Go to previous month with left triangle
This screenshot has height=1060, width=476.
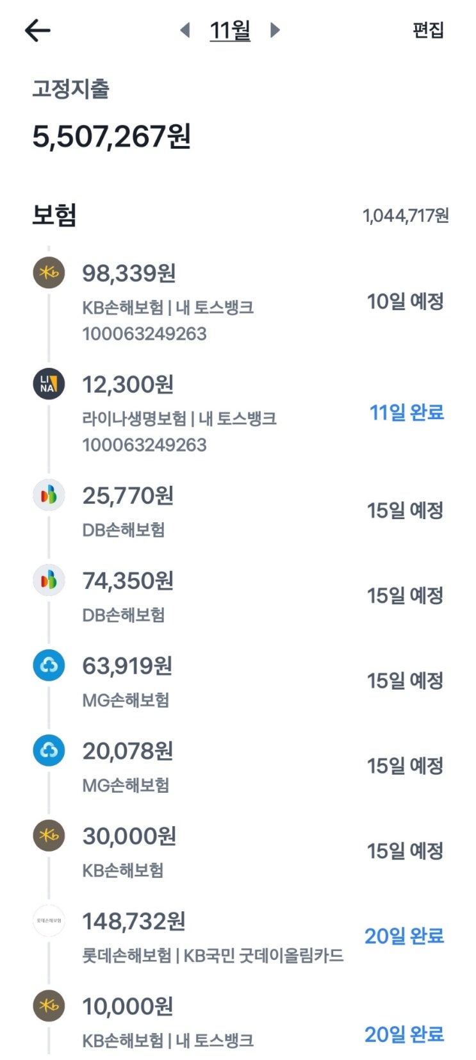click(x=185, y=30)
